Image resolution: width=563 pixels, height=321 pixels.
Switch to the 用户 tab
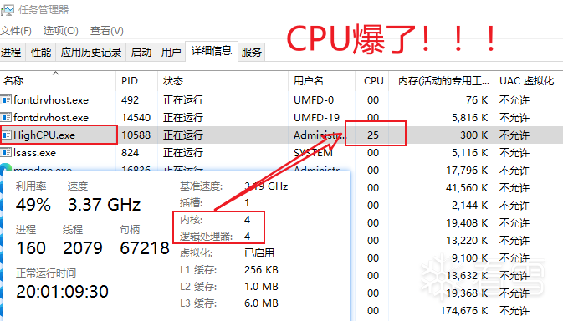(171, 53)
